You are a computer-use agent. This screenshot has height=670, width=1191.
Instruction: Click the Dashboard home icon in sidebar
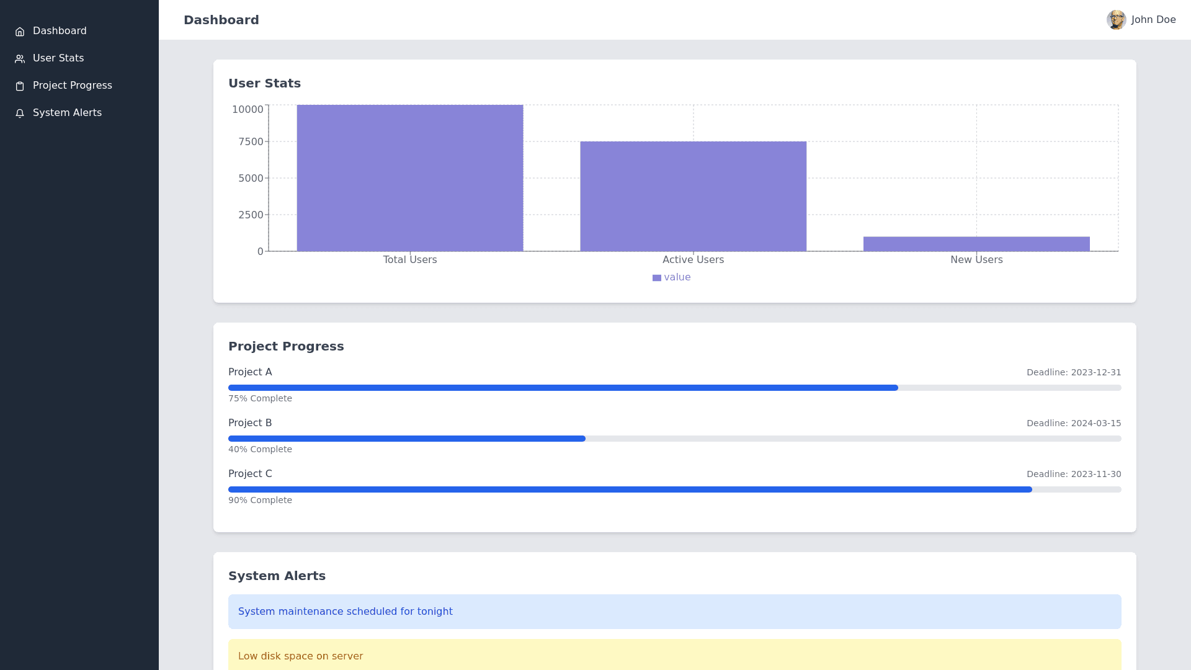[20, 32]
